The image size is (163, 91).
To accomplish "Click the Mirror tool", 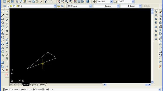I will [x=160, y=19].
